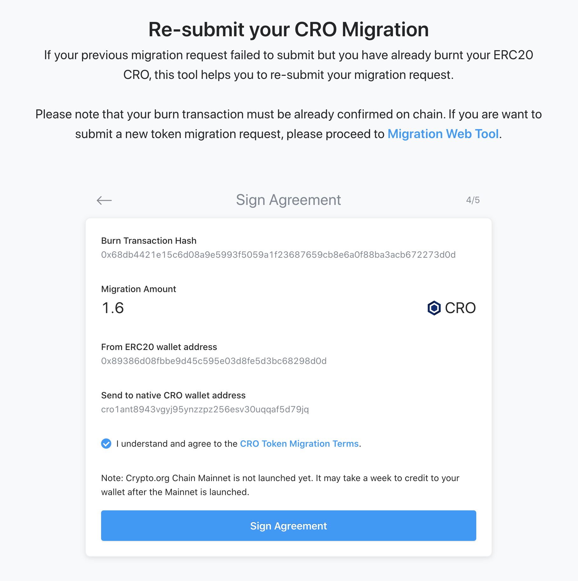This screenshot has width=578, height=581.
Task: Click the Migration Amount label
Action: click(x=138, y=289)
